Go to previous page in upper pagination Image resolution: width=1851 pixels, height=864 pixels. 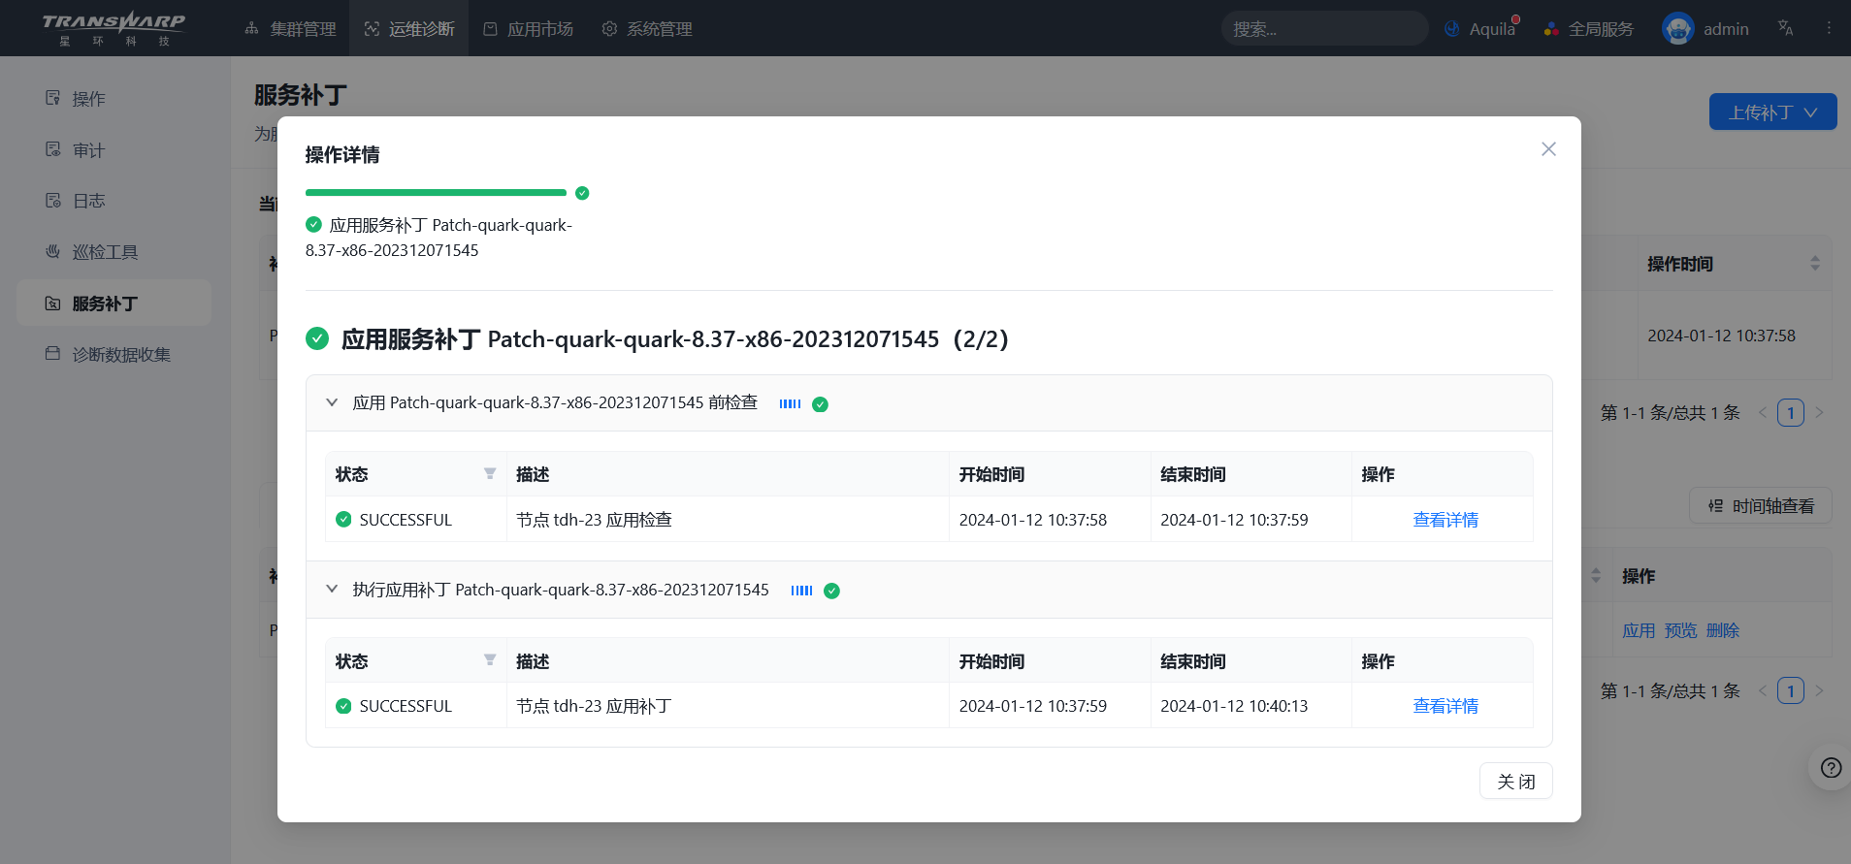click(x=1763, y=412)
